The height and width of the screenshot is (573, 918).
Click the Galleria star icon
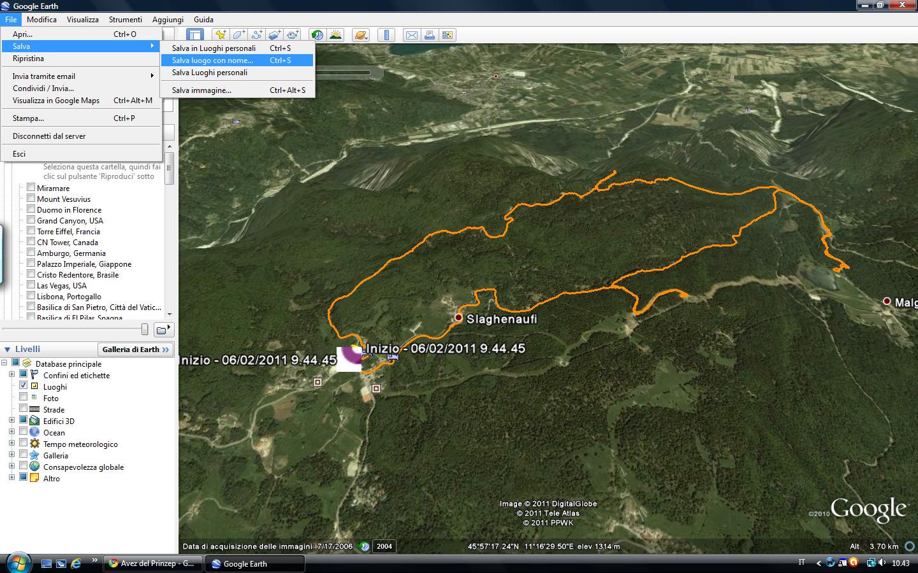[x=34, y=455]
